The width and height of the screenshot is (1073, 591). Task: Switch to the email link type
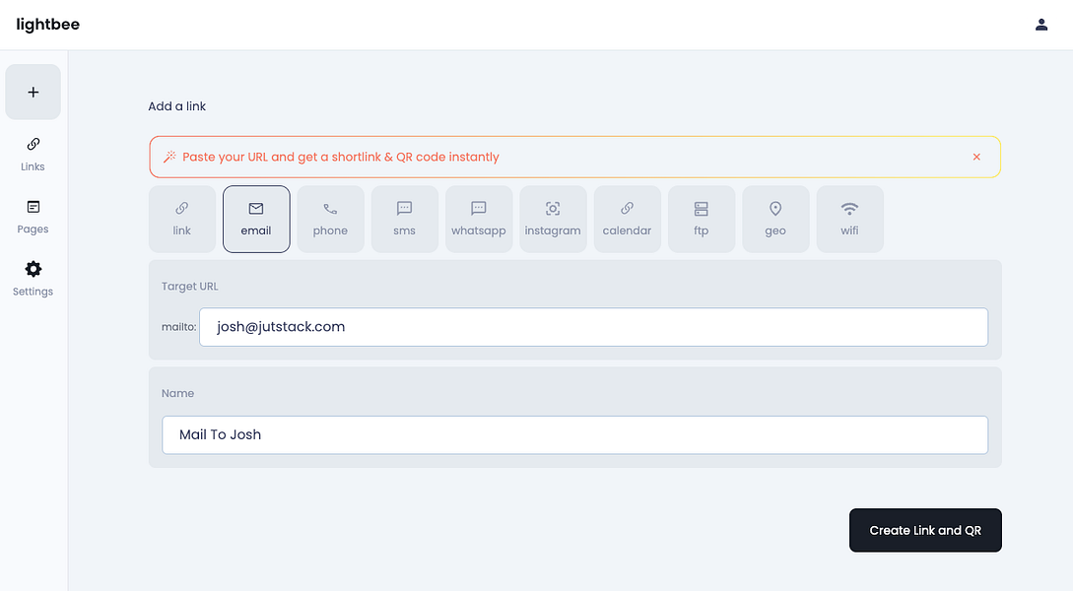[256, 218]
